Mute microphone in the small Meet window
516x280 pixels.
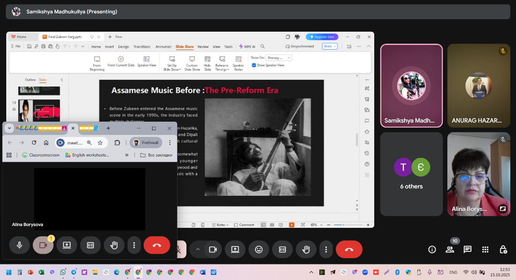point(20,245)
